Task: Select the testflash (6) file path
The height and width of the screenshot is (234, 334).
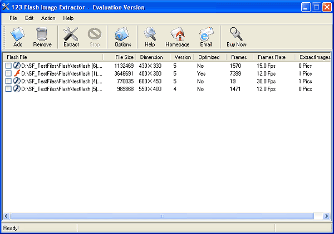Action: [x=62, y=66]
